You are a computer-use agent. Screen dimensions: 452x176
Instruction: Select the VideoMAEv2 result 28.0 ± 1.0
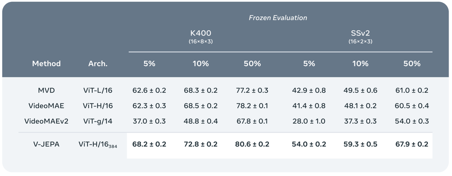pos(308,121)
